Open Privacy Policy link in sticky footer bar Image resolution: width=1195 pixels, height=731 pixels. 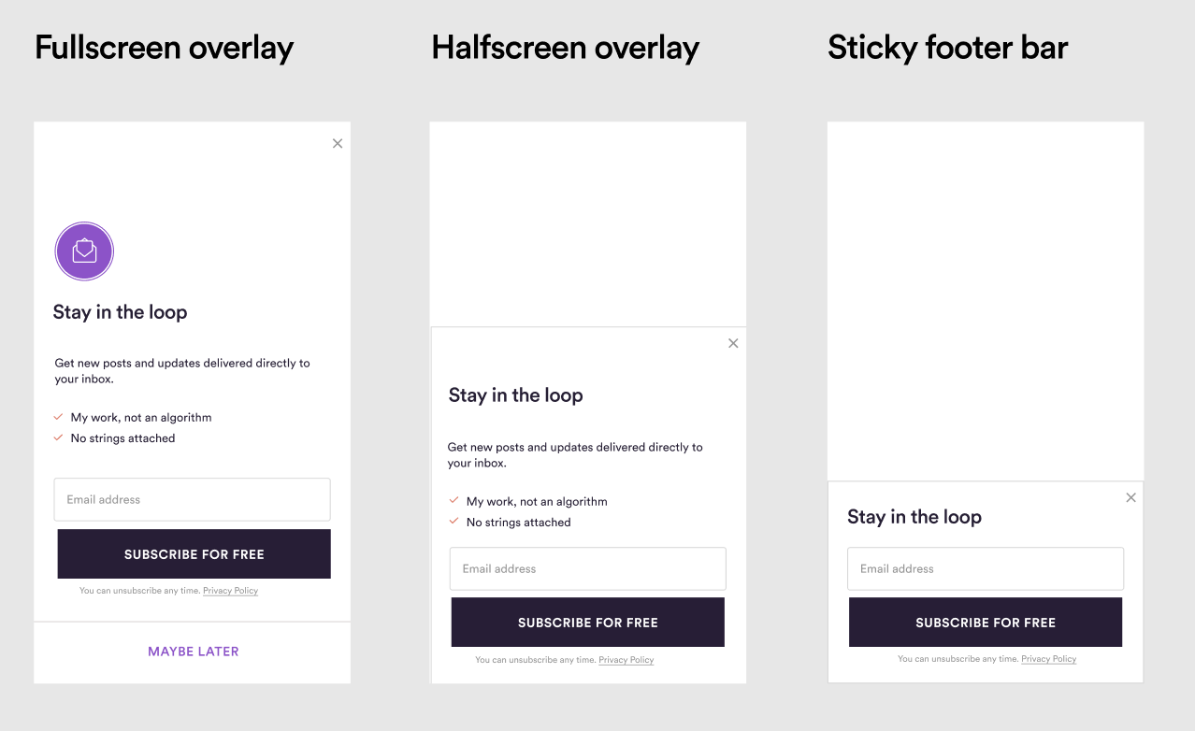1049,659
